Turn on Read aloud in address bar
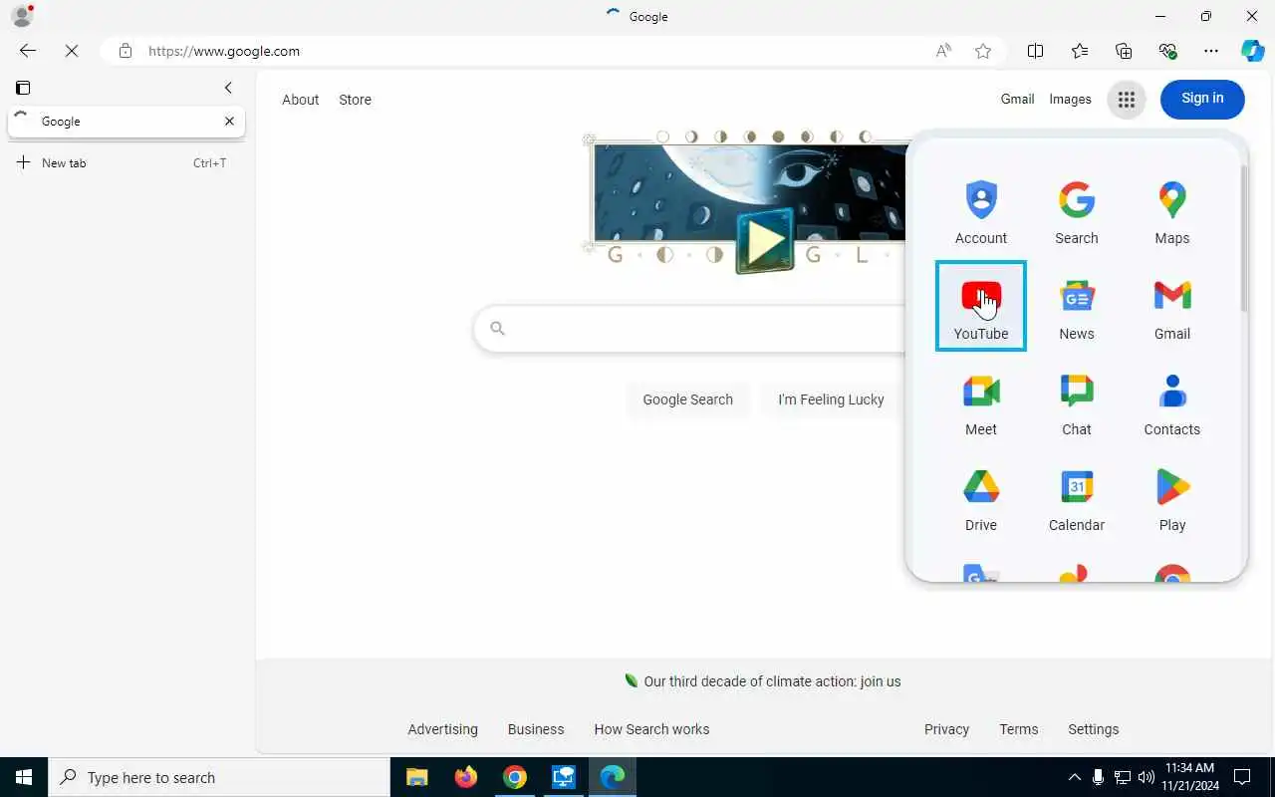Viewport: 1275px width, 797px height. coord(943,51)
